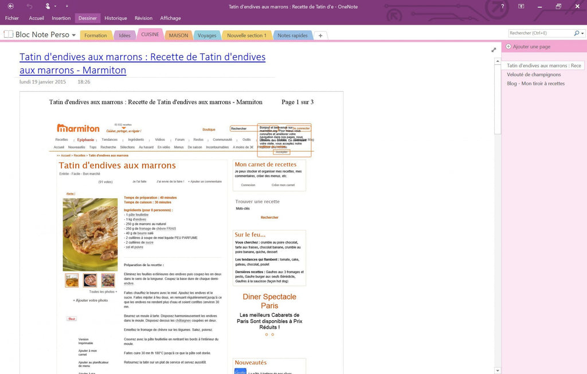Click the + Ajouter votre photo text

pyautogui.click(x=90, y=300)
